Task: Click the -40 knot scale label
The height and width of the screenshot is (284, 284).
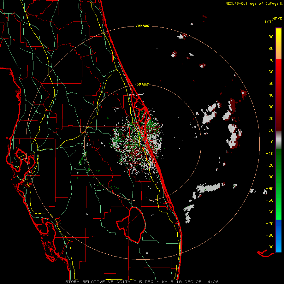Action: click(270, 189)
